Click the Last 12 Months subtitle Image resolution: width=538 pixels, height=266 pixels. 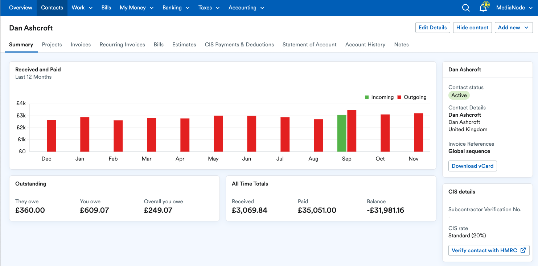pyautogui.click(x=33, y=77)
